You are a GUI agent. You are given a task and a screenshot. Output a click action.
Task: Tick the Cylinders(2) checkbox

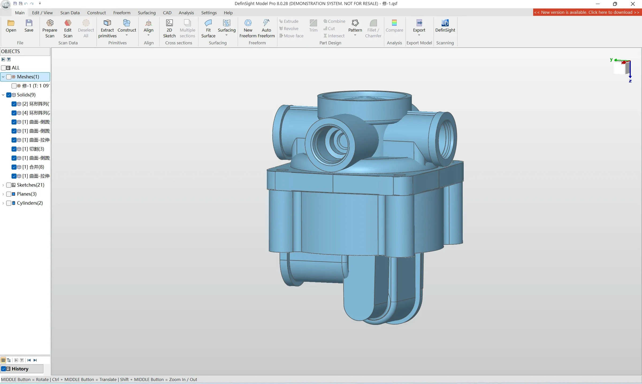tap(9, 203)
